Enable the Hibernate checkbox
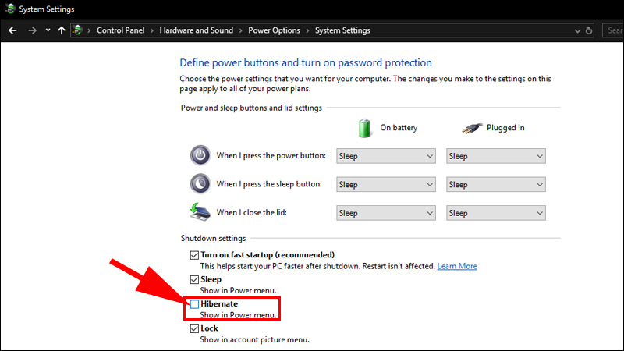The width and height of the screenshot is (624, 351). pyautogui.click(x=194, y=304)
